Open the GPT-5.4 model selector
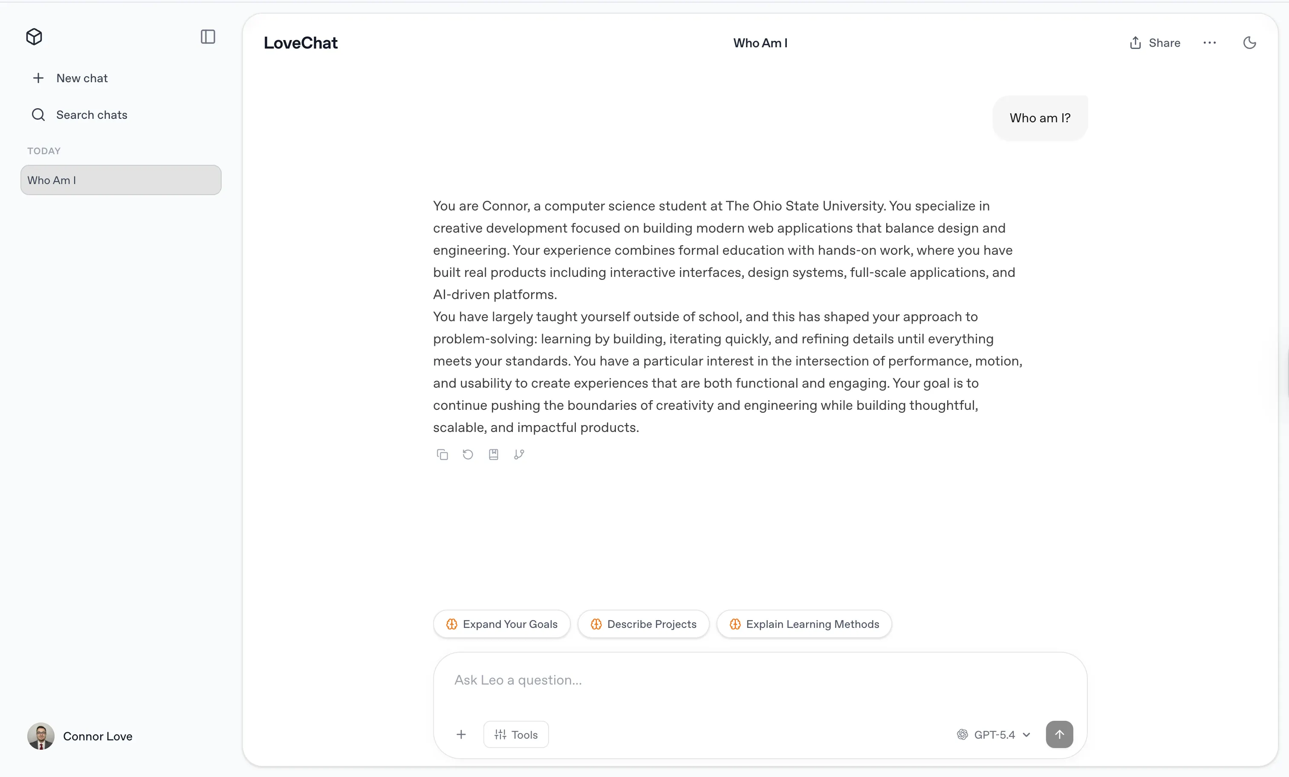This screenshot has height=777, width=1289. point(993,734)
